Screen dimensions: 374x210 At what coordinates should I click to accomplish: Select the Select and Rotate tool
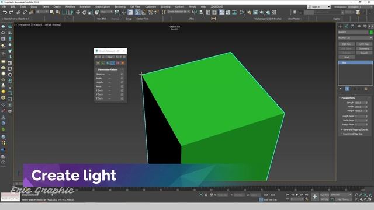coord(84,12)
